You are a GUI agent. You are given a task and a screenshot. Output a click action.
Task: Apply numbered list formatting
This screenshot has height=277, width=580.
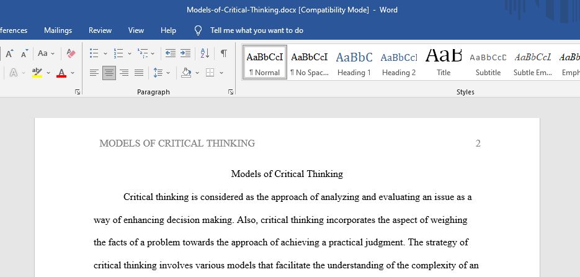tap(118, 53)
